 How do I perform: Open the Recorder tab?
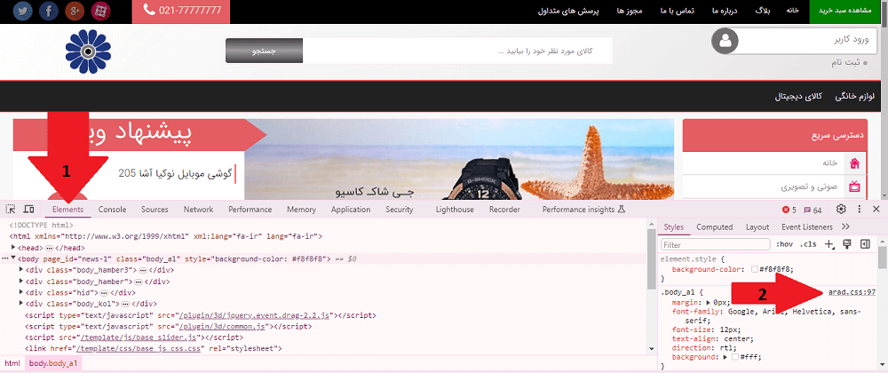[504, 210]
